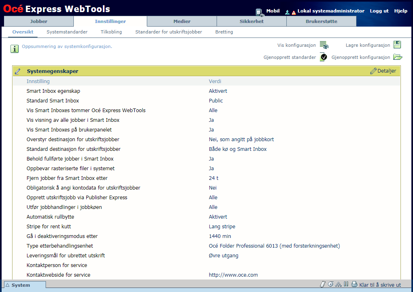Click the Verdi column header
The width and height of the screenshot is (413, 292).
point(215,81)
